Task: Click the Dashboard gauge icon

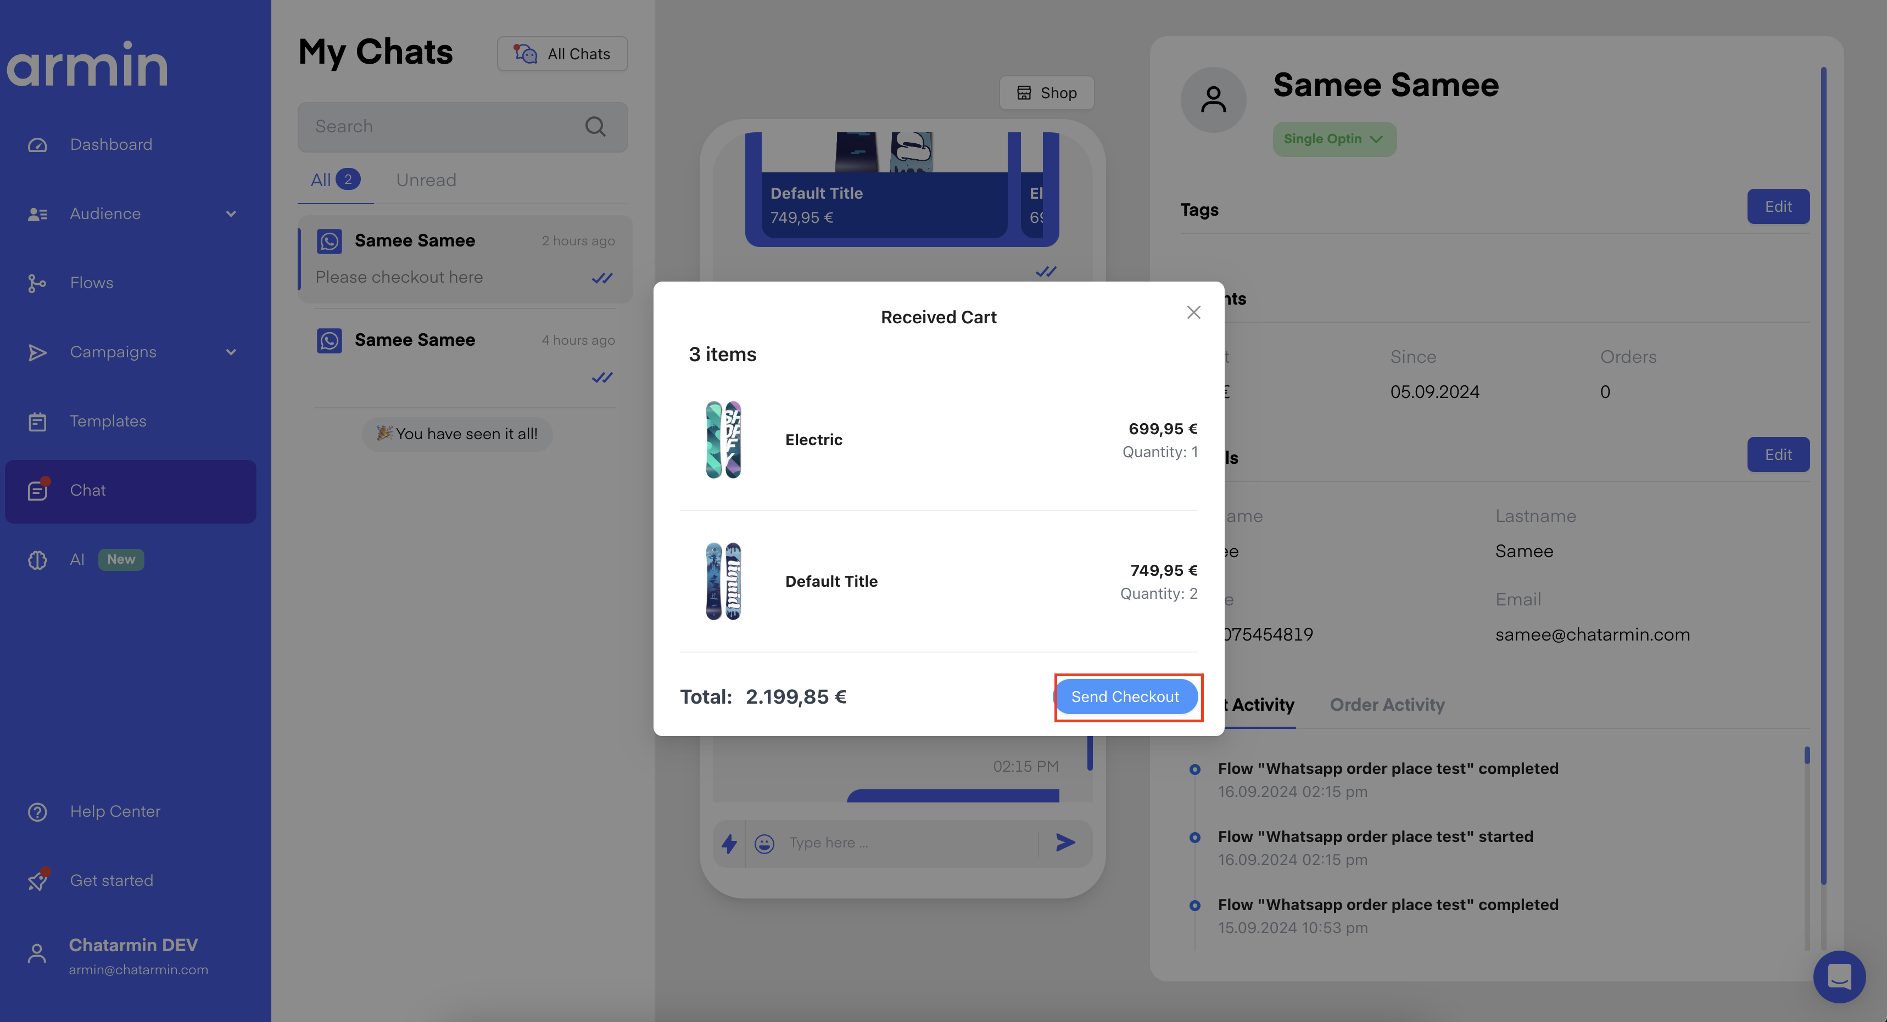Action: (37, 145)
